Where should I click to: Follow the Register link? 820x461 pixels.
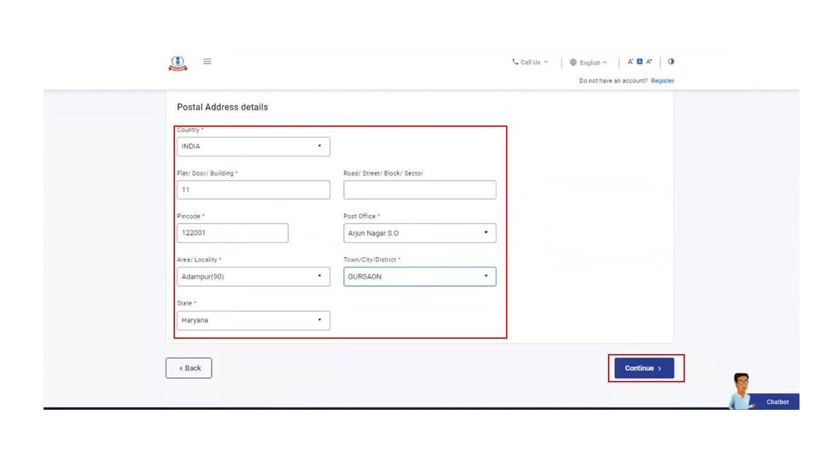pyautogui.click(x=662, y=81)
